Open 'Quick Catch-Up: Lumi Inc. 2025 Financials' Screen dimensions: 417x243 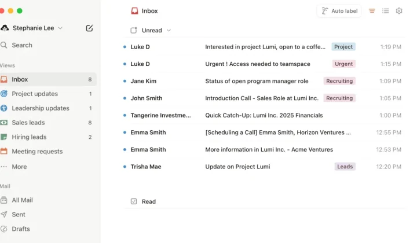[x=264, y=115]
